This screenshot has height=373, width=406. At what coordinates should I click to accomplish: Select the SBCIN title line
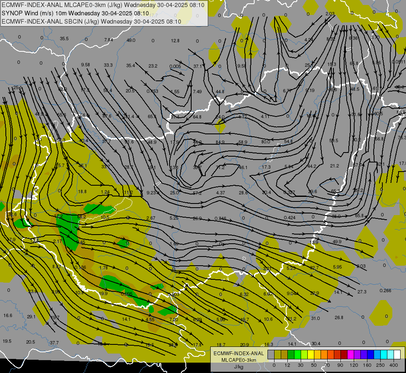coord(91,22)
